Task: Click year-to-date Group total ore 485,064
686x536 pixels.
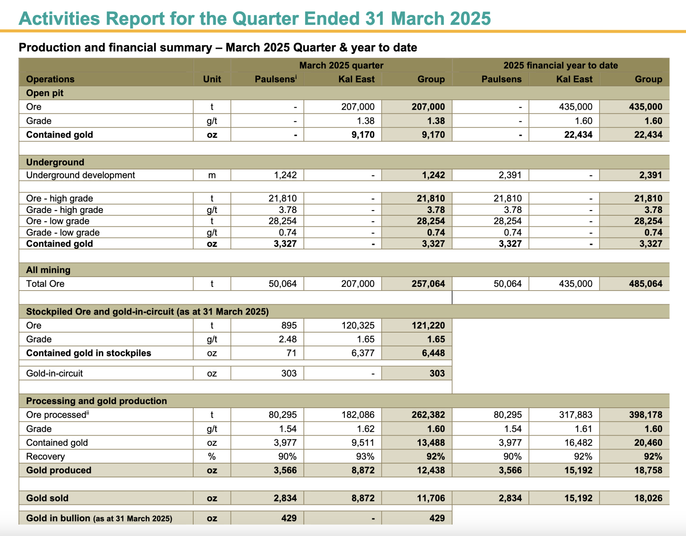Action: [x=645, y=284]
